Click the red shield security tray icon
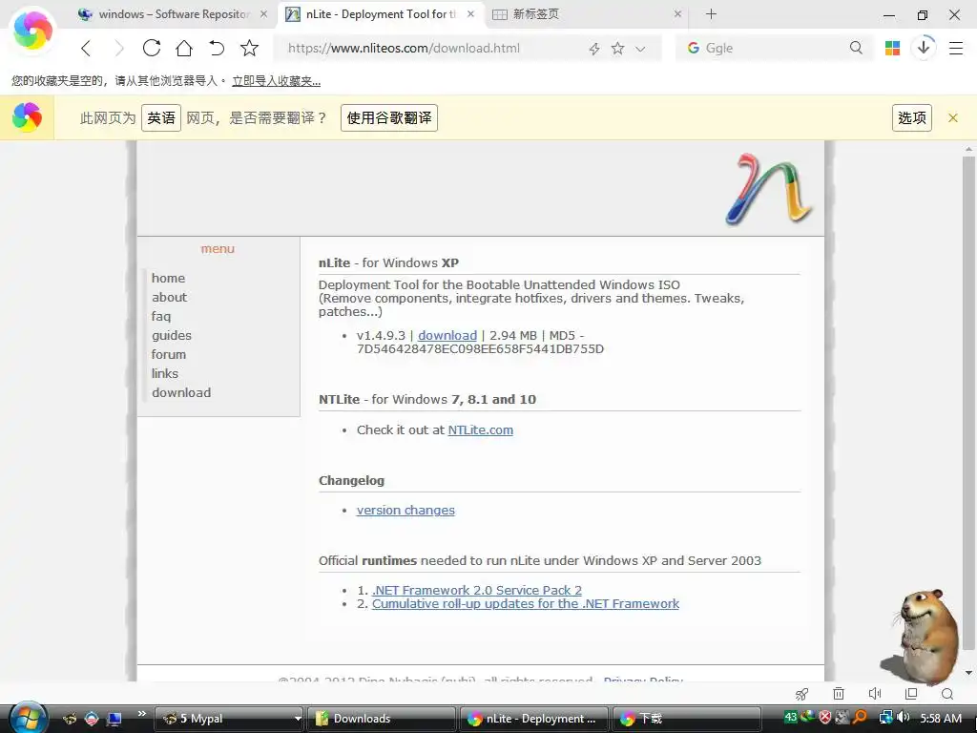 [x=825, y=718]
